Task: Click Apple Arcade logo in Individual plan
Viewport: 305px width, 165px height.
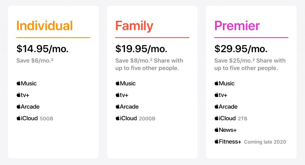Action: (28, 107)
